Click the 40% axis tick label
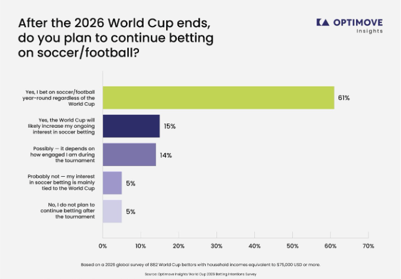Viewport: 401px width, 279px height. 254,246
